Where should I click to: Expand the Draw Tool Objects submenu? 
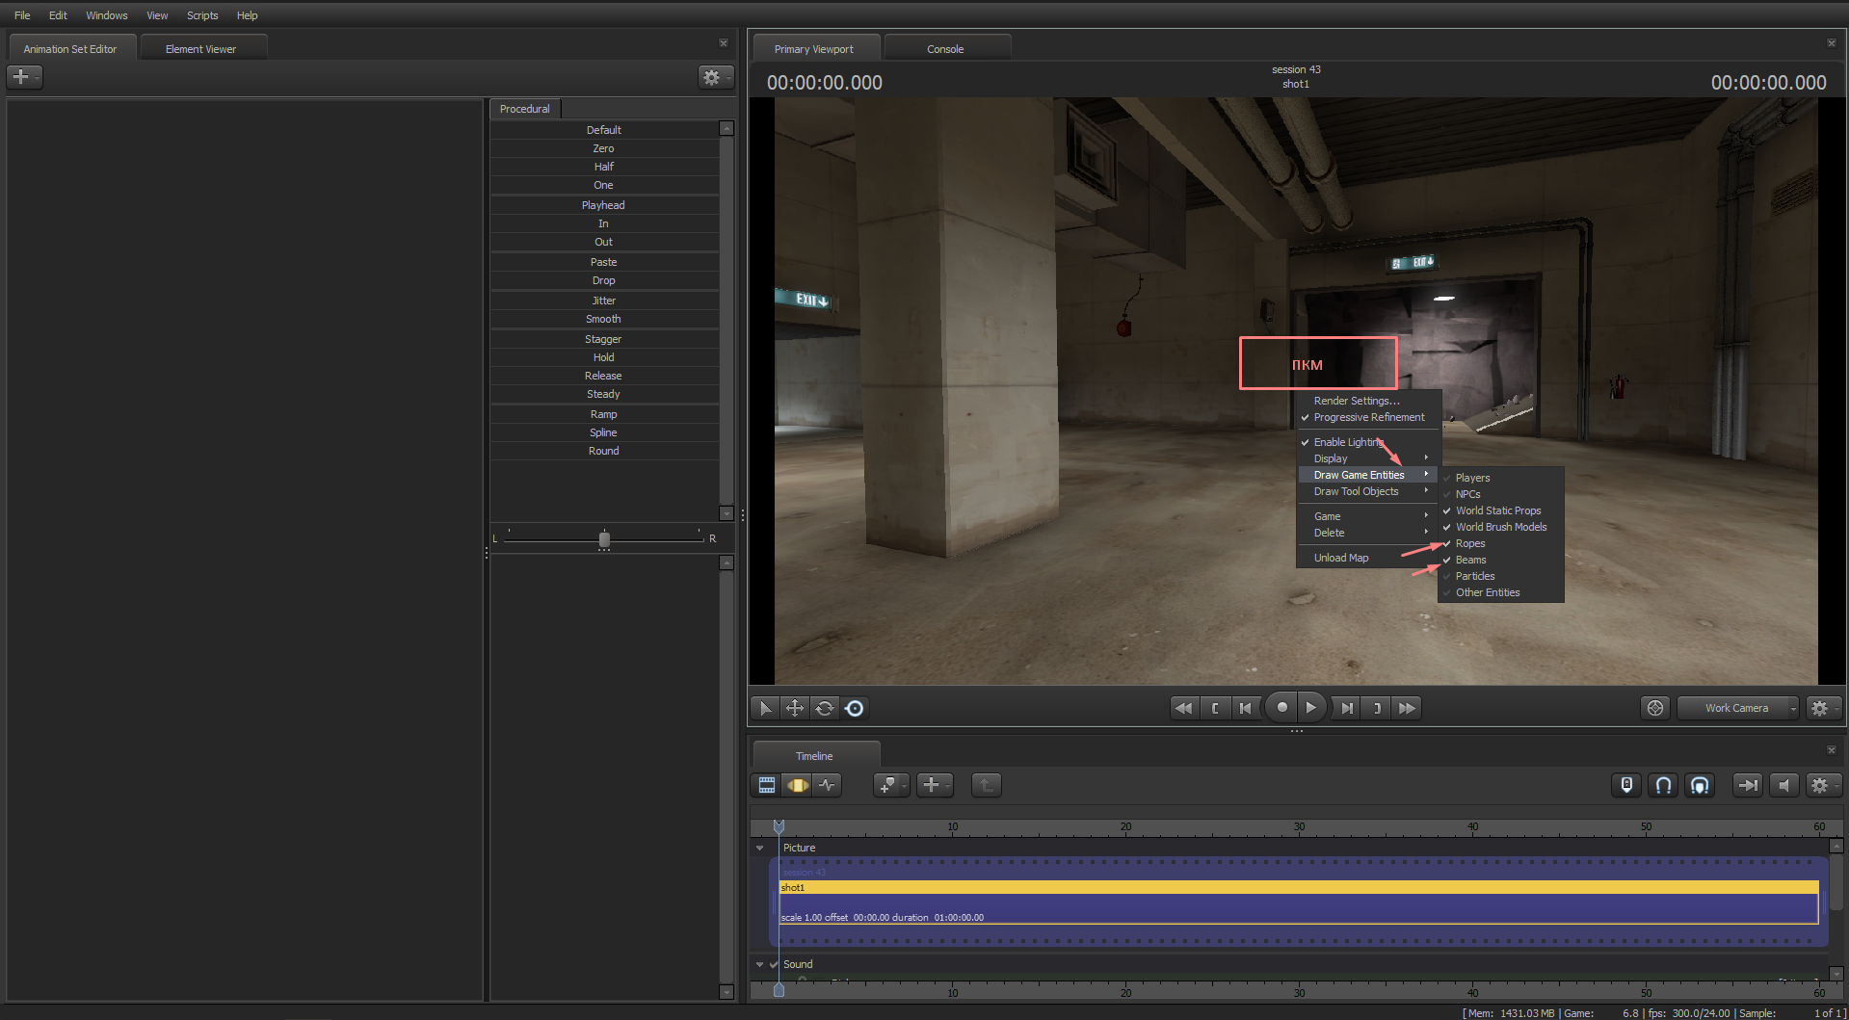(x=1368, y=491)
